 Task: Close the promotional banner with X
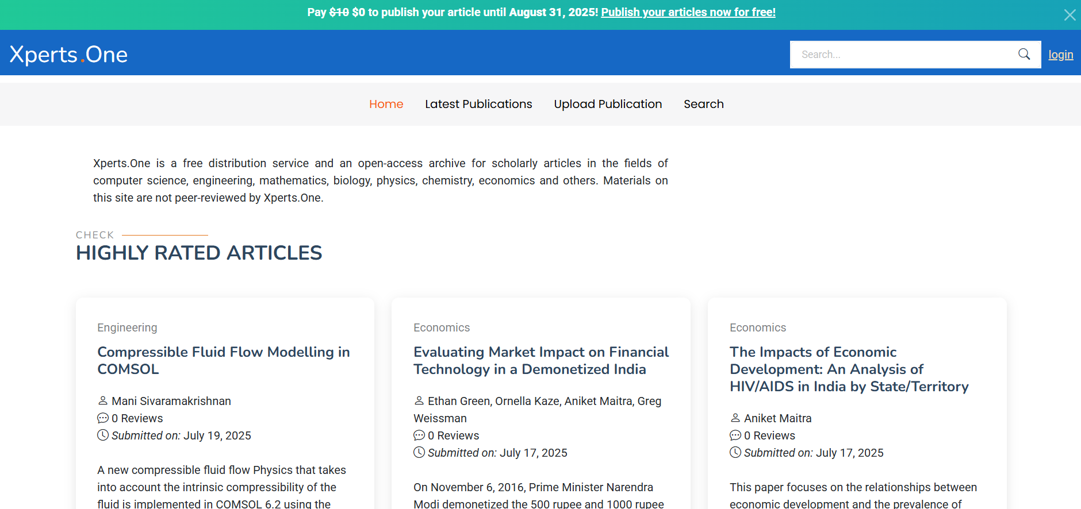click(1069, 15)
